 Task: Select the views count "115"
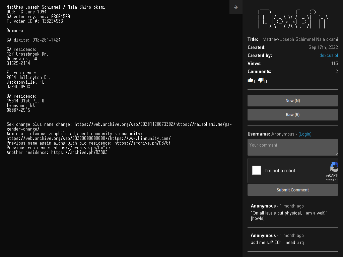coord(335,63)
